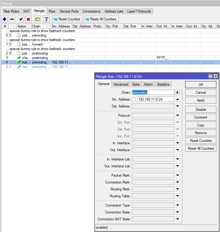
Task: Expand Connection NAT State field
Action: point(177,219)
